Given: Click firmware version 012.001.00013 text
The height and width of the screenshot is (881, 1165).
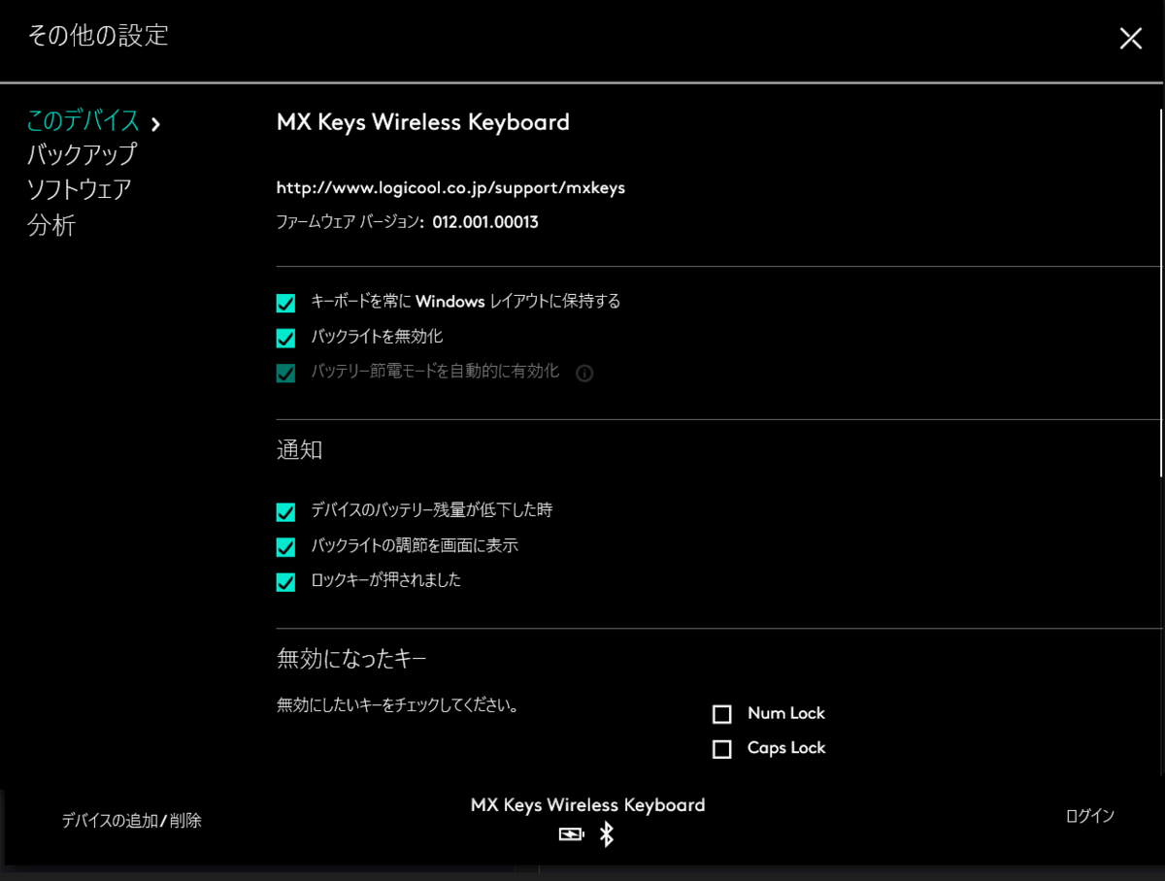Looking at the screenshot, I should point(485,223).
